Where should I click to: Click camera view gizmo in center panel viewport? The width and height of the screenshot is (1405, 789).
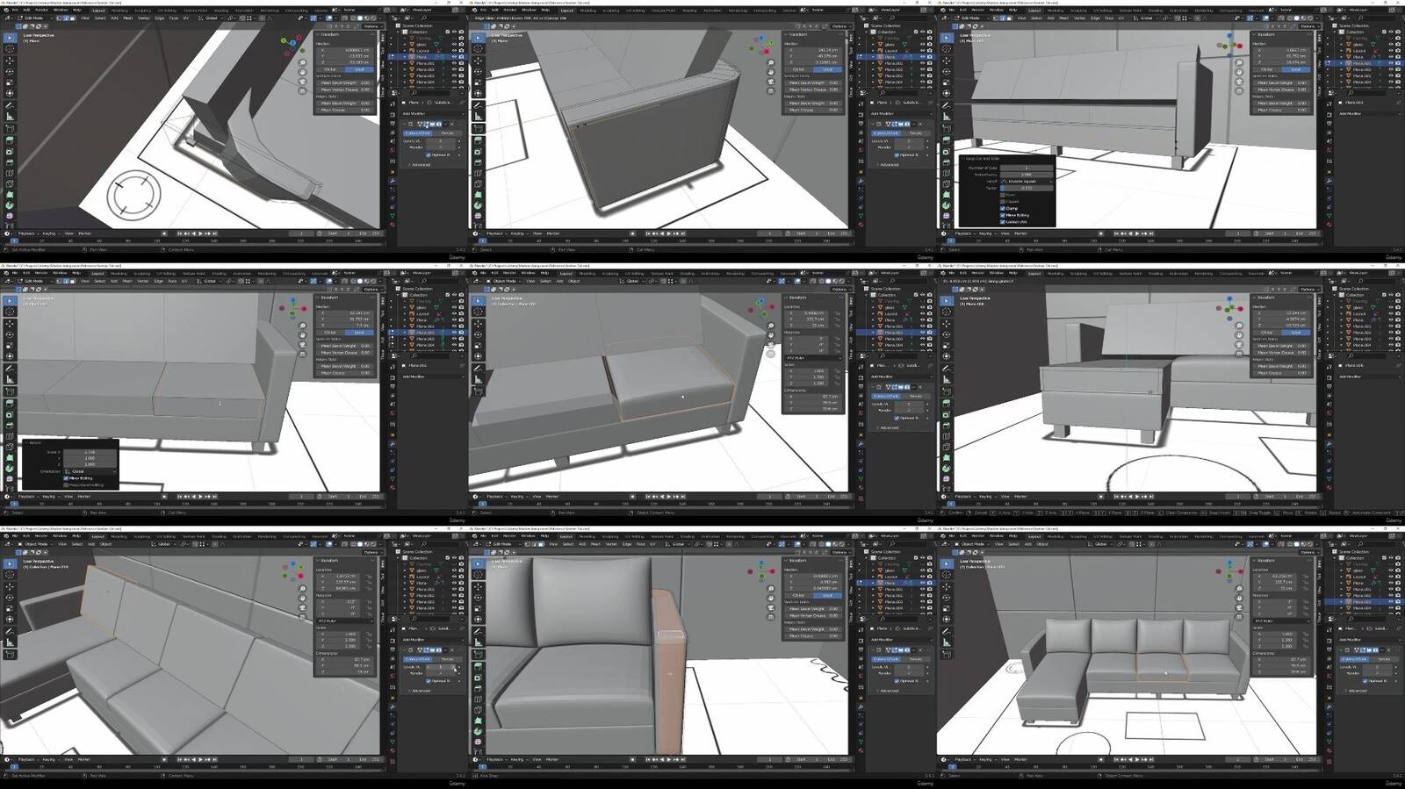pyautogui.click(x=771, y=345)
